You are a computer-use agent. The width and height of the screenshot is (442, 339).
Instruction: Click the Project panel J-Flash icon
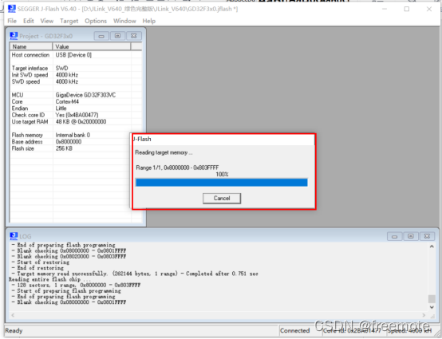(14, 36)
